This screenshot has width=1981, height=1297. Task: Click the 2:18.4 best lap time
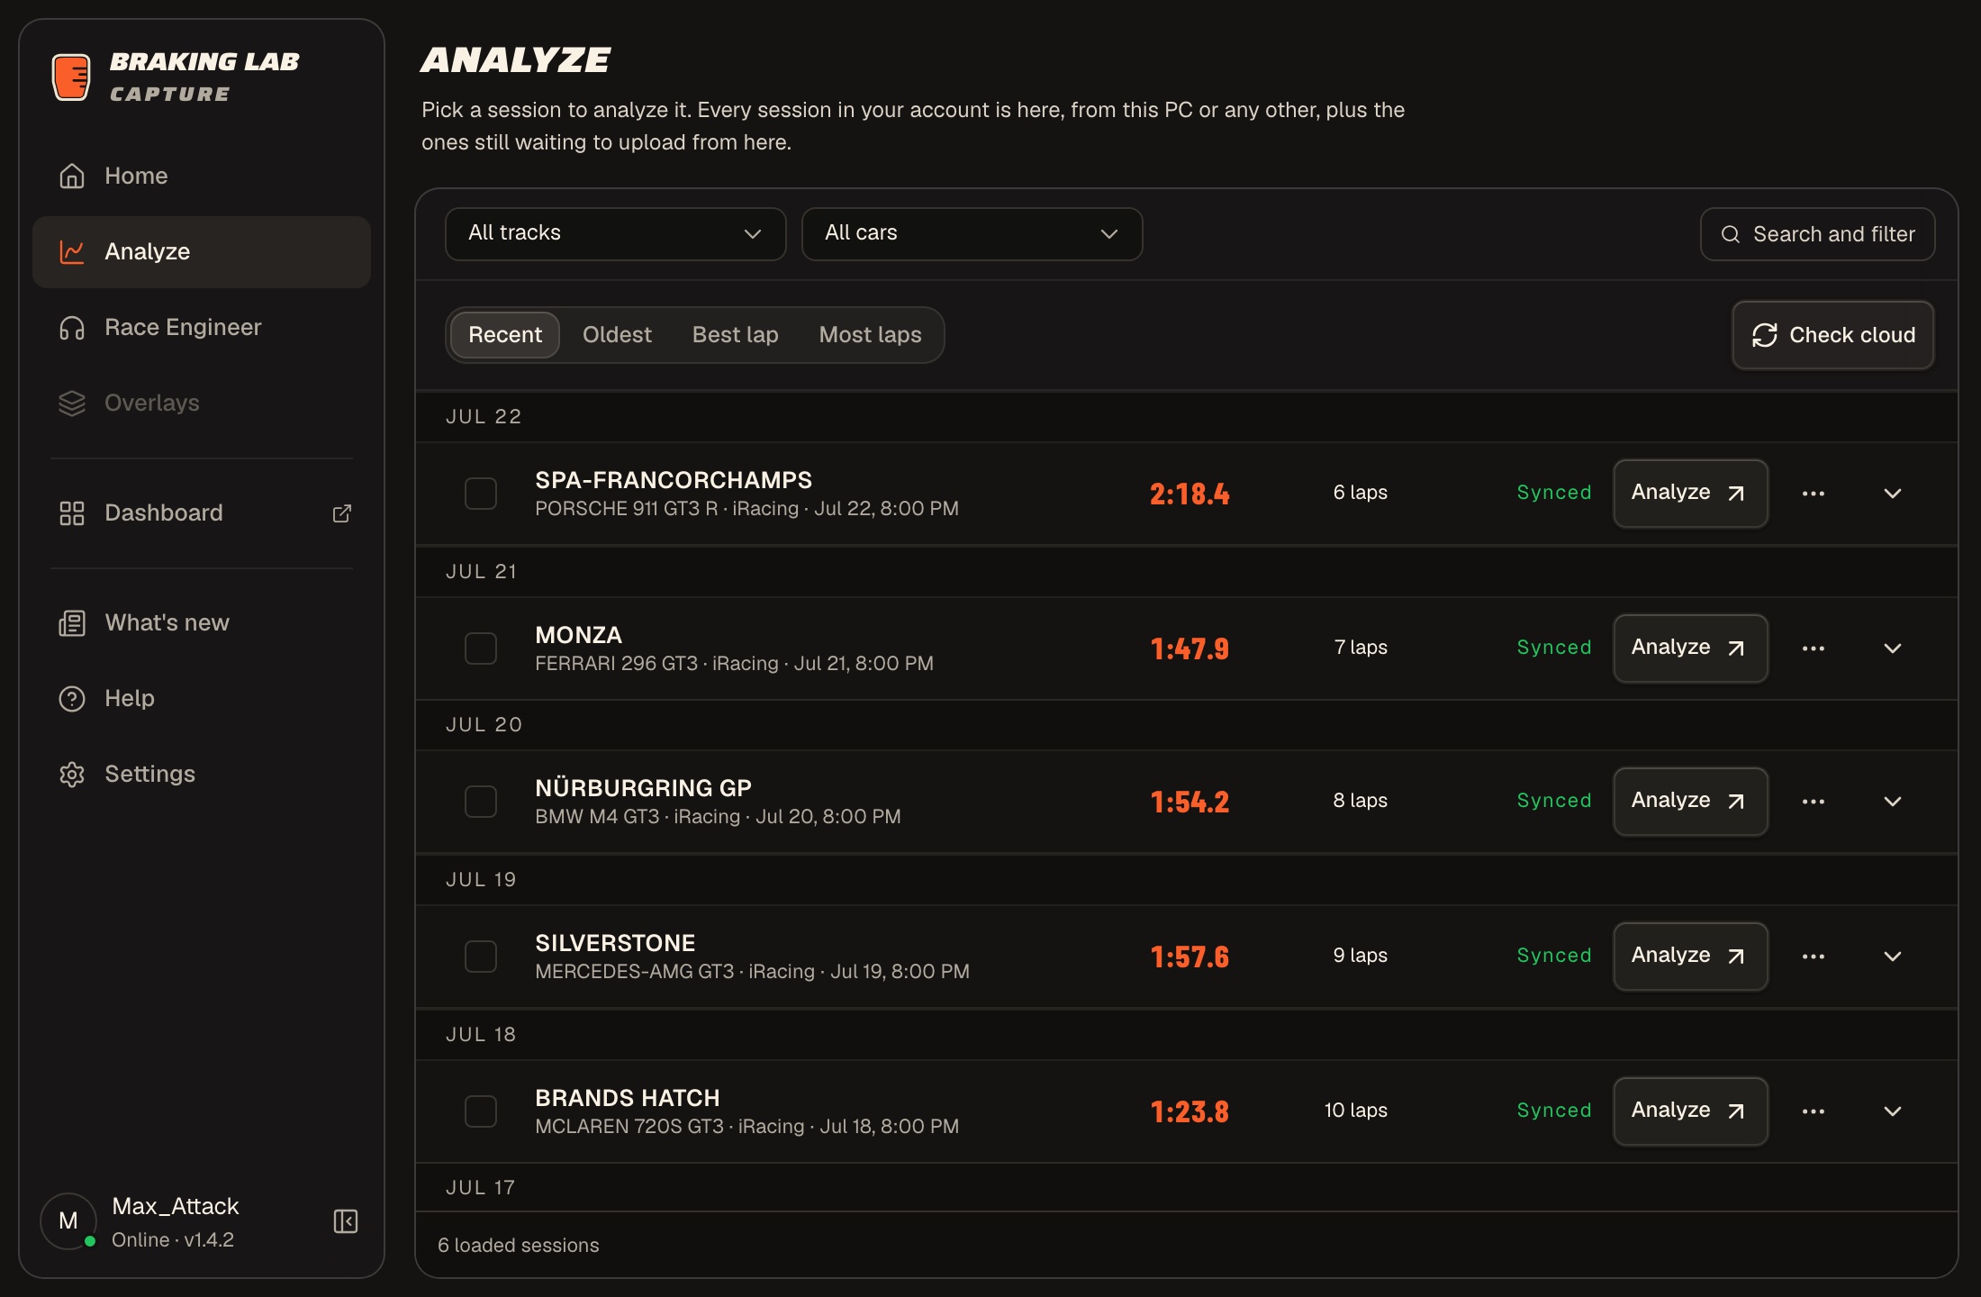click(1190, 494)
